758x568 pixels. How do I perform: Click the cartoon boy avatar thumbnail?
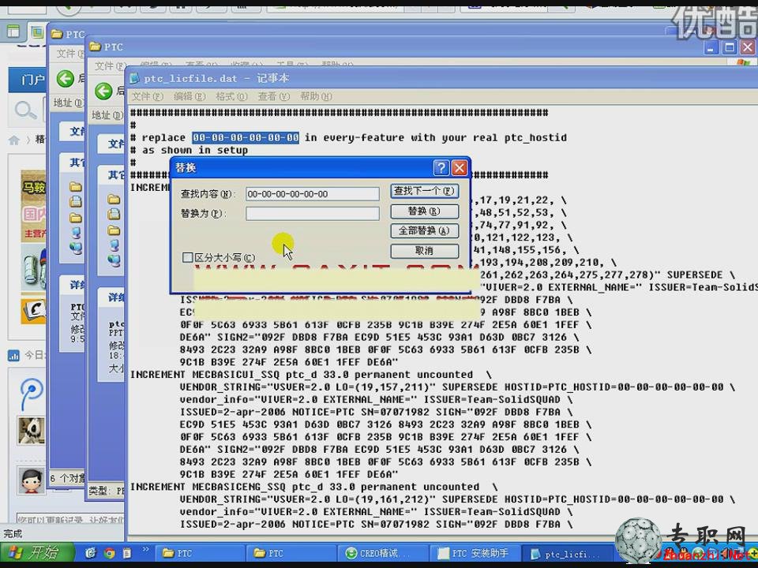(x=32, y=480)
